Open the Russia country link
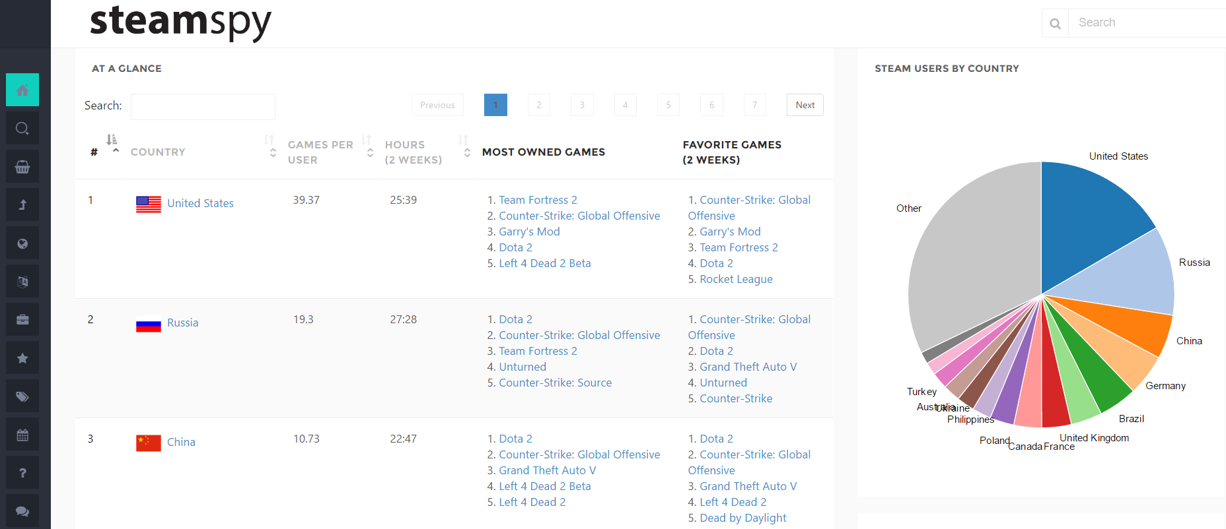1226x529 pixels. pos(182,323)
